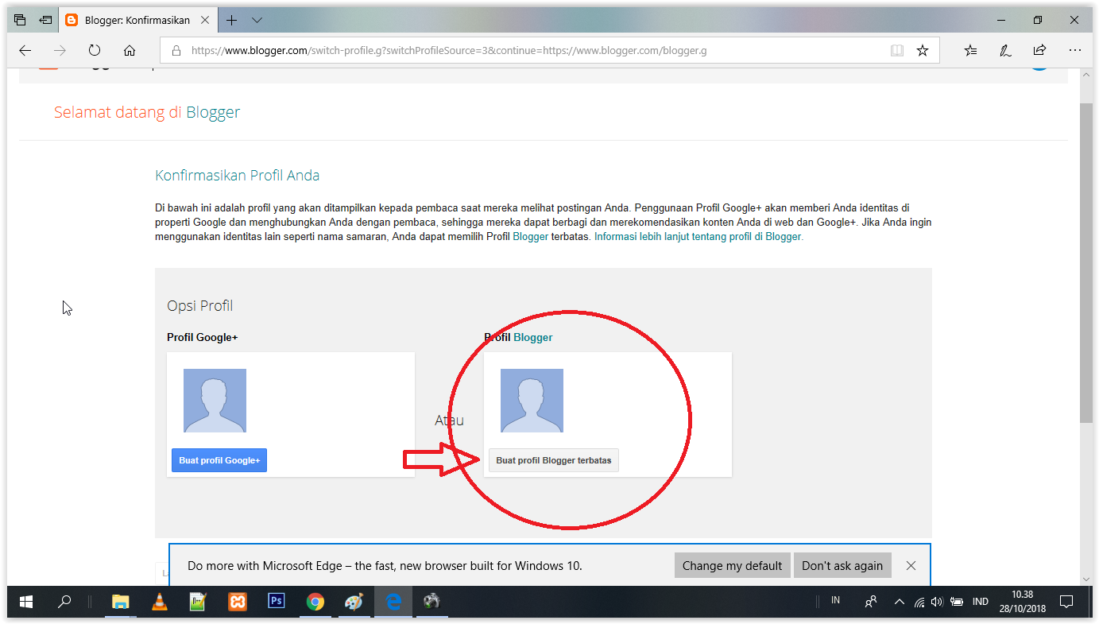Open Google Chrome from taskbar
The width and height of the screenshot is (1099, 624).
315,602
